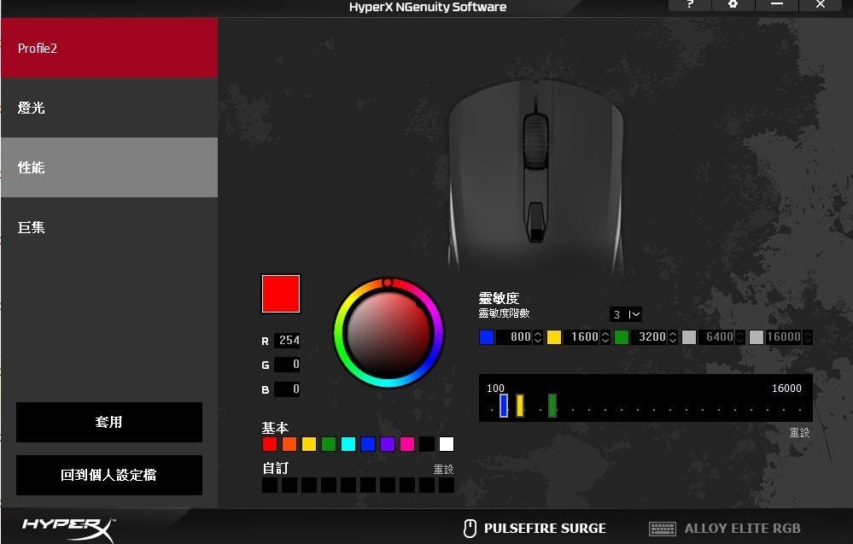This screenshot has width=853, height=544.
Task: Click the 套用 apply button
Action: (109, 422)
